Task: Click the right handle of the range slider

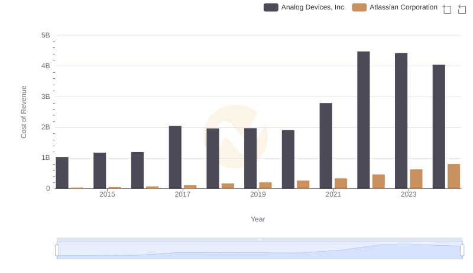Action: [x=462, y=250]
